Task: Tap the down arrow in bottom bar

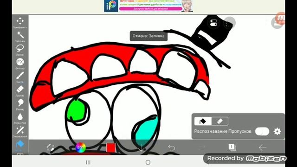Action: point(141,148)
